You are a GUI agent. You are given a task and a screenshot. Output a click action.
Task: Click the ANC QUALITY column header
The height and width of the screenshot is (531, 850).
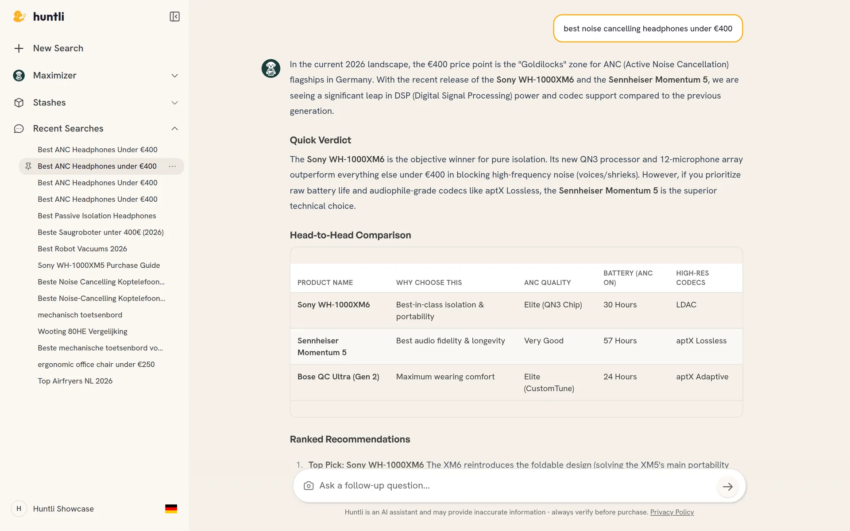pos(547,283)
